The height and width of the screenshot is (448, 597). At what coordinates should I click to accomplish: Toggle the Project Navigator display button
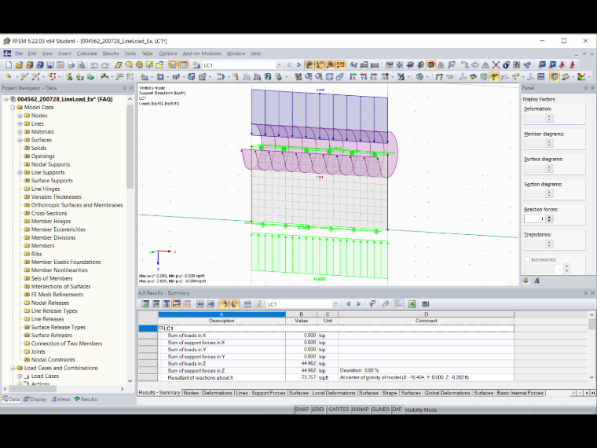[174, 65]
